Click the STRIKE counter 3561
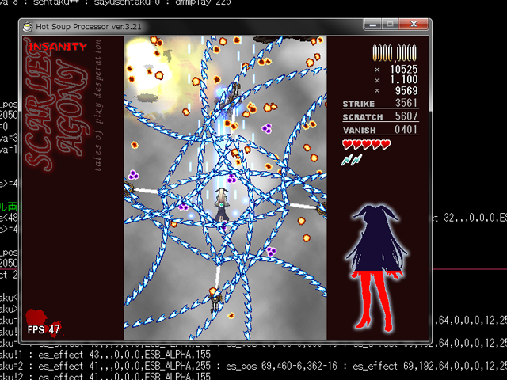507x380 pixels. (380, 103)
